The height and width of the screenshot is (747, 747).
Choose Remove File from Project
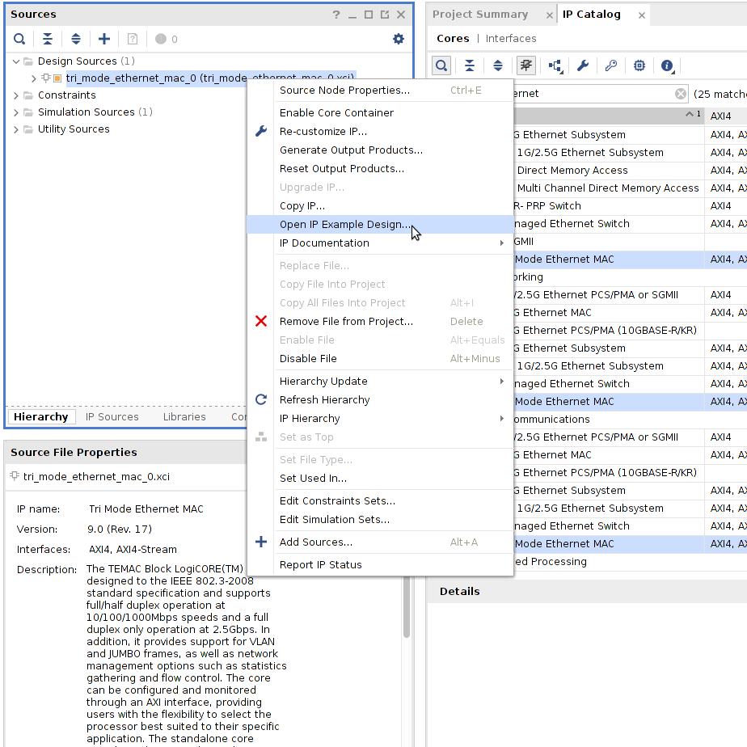pos(380,322)
